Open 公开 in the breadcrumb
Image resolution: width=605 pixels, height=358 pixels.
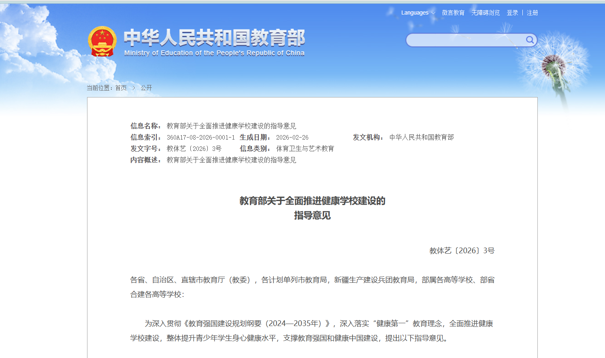(146, 88)
